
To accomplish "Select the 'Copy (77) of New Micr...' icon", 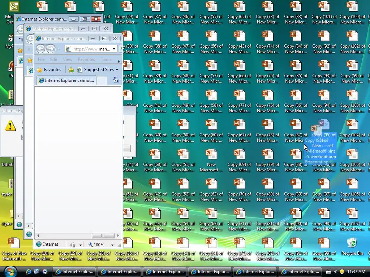I will pos(240,101).
